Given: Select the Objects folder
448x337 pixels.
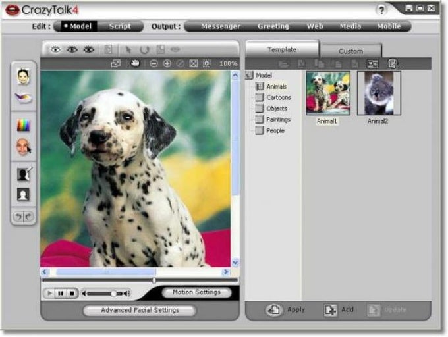Looking at the screenshot, I should [x=271, y=109].
